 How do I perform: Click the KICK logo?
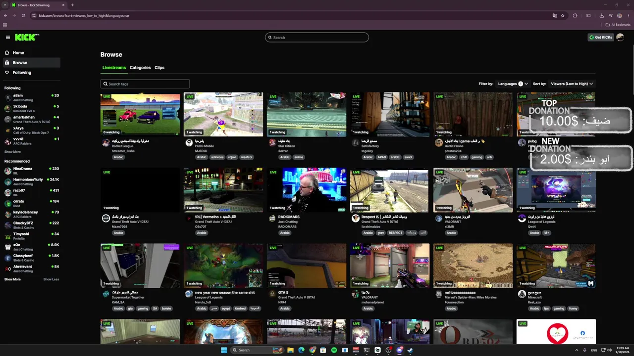27,38
